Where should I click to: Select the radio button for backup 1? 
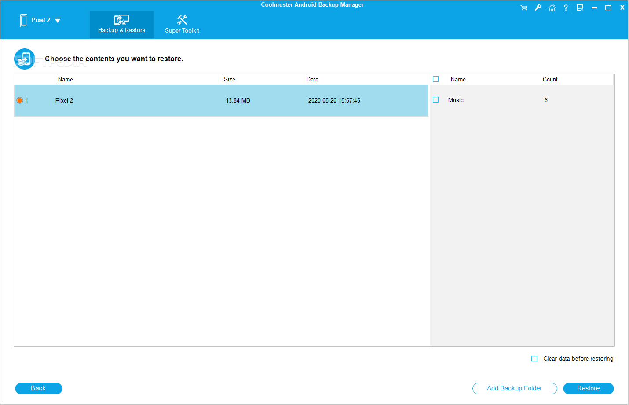pos(20,100)
